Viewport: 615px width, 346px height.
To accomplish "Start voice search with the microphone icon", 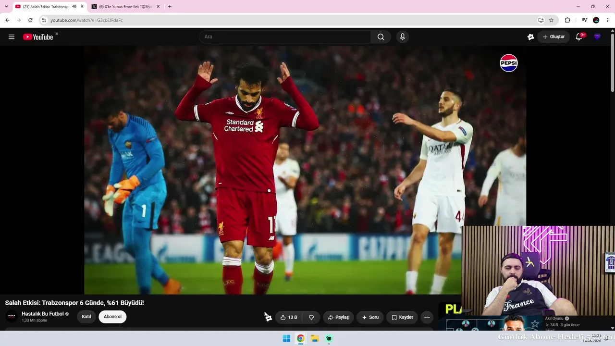I will [403, 37].
